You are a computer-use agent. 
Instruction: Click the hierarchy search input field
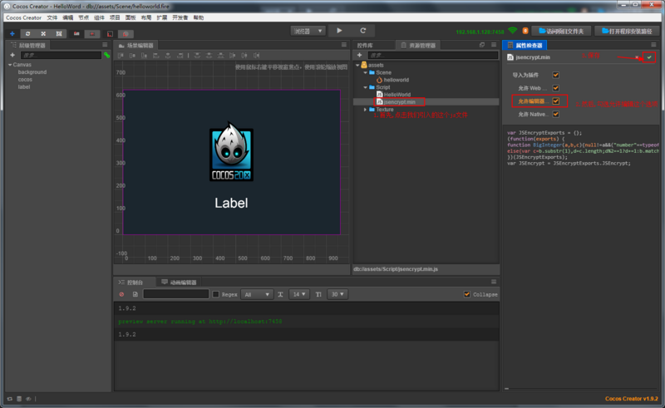tap(61, 55)
